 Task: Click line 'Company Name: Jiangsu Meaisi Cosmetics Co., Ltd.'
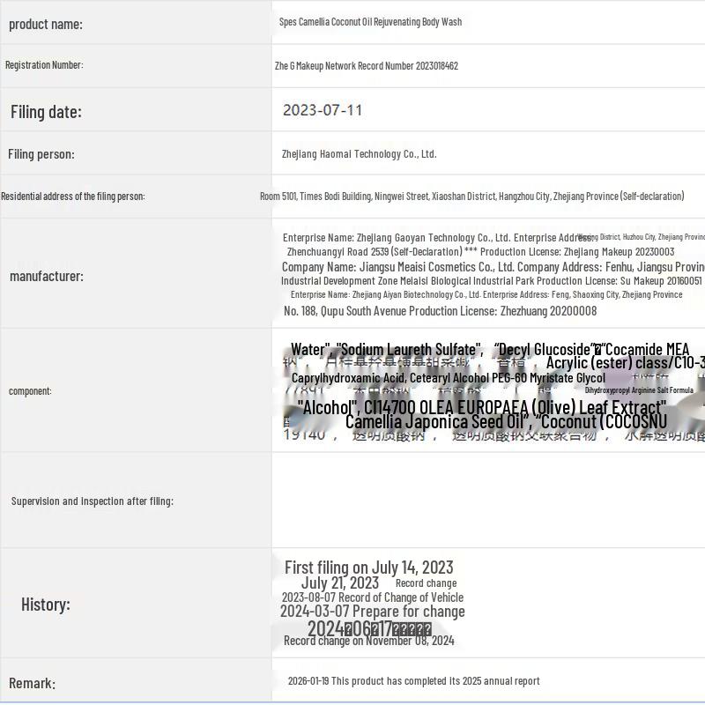493,267
